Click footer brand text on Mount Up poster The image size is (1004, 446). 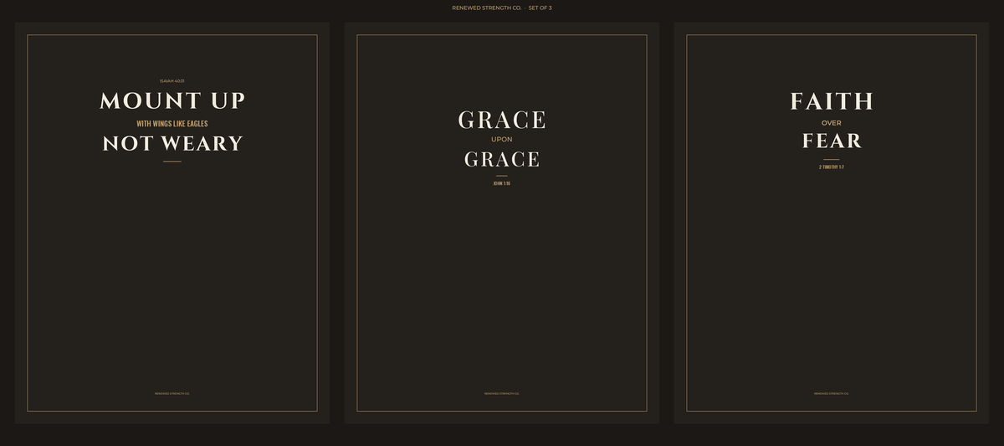(x=172, y=393)
